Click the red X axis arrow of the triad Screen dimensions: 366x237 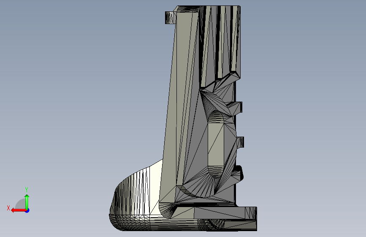18,210
